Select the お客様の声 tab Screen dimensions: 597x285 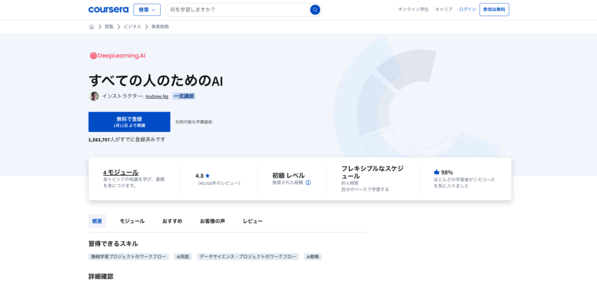212,221
